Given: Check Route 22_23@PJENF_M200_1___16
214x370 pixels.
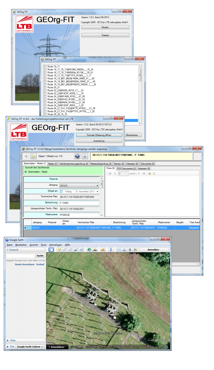Looking at the screenshot, I should click(x=45, y=93).
